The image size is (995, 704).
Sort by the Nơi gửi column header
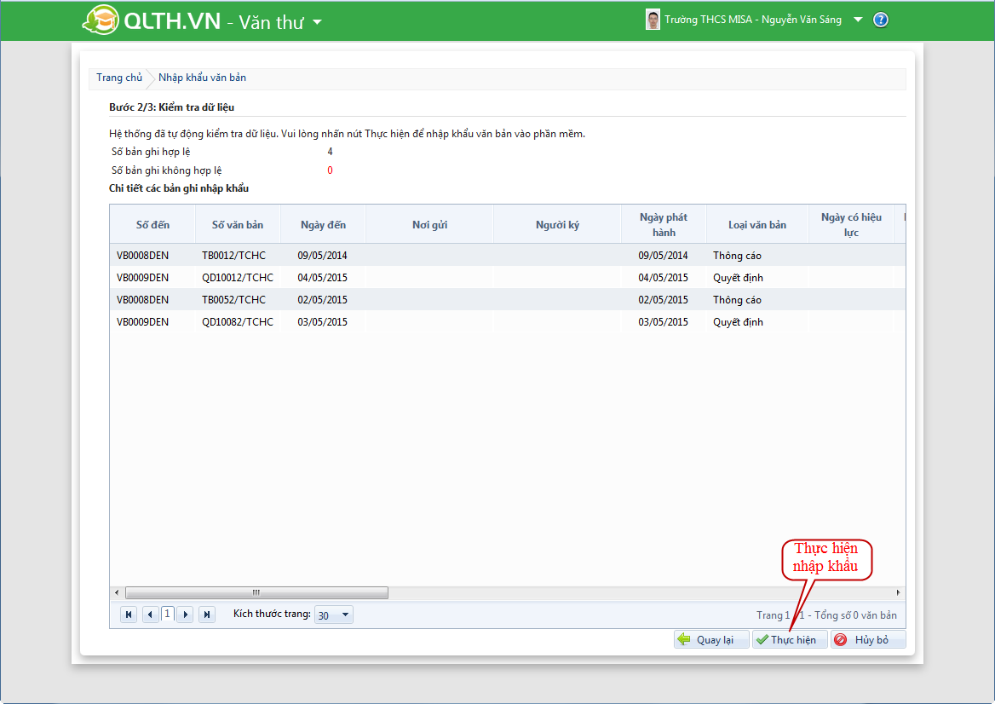[x=429, y=225]
